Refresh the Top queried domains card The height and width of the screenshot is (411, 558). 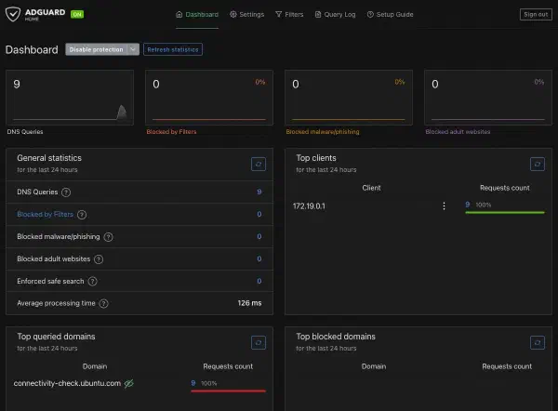(x=259, y=343)
